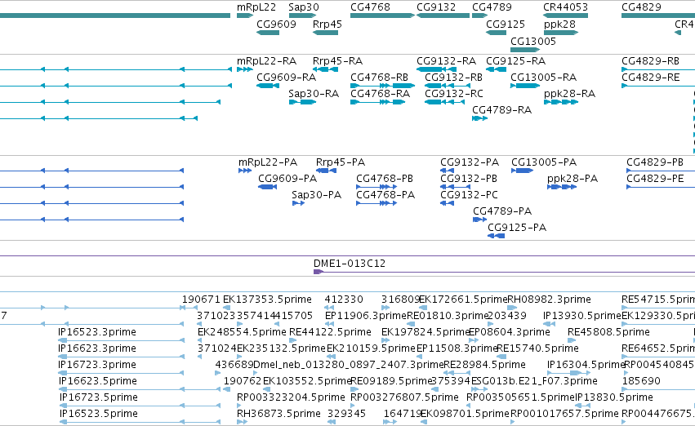Select EST RP003323204.5prime
This screenshot has height=426, width=695.
[x=291, y=397]
